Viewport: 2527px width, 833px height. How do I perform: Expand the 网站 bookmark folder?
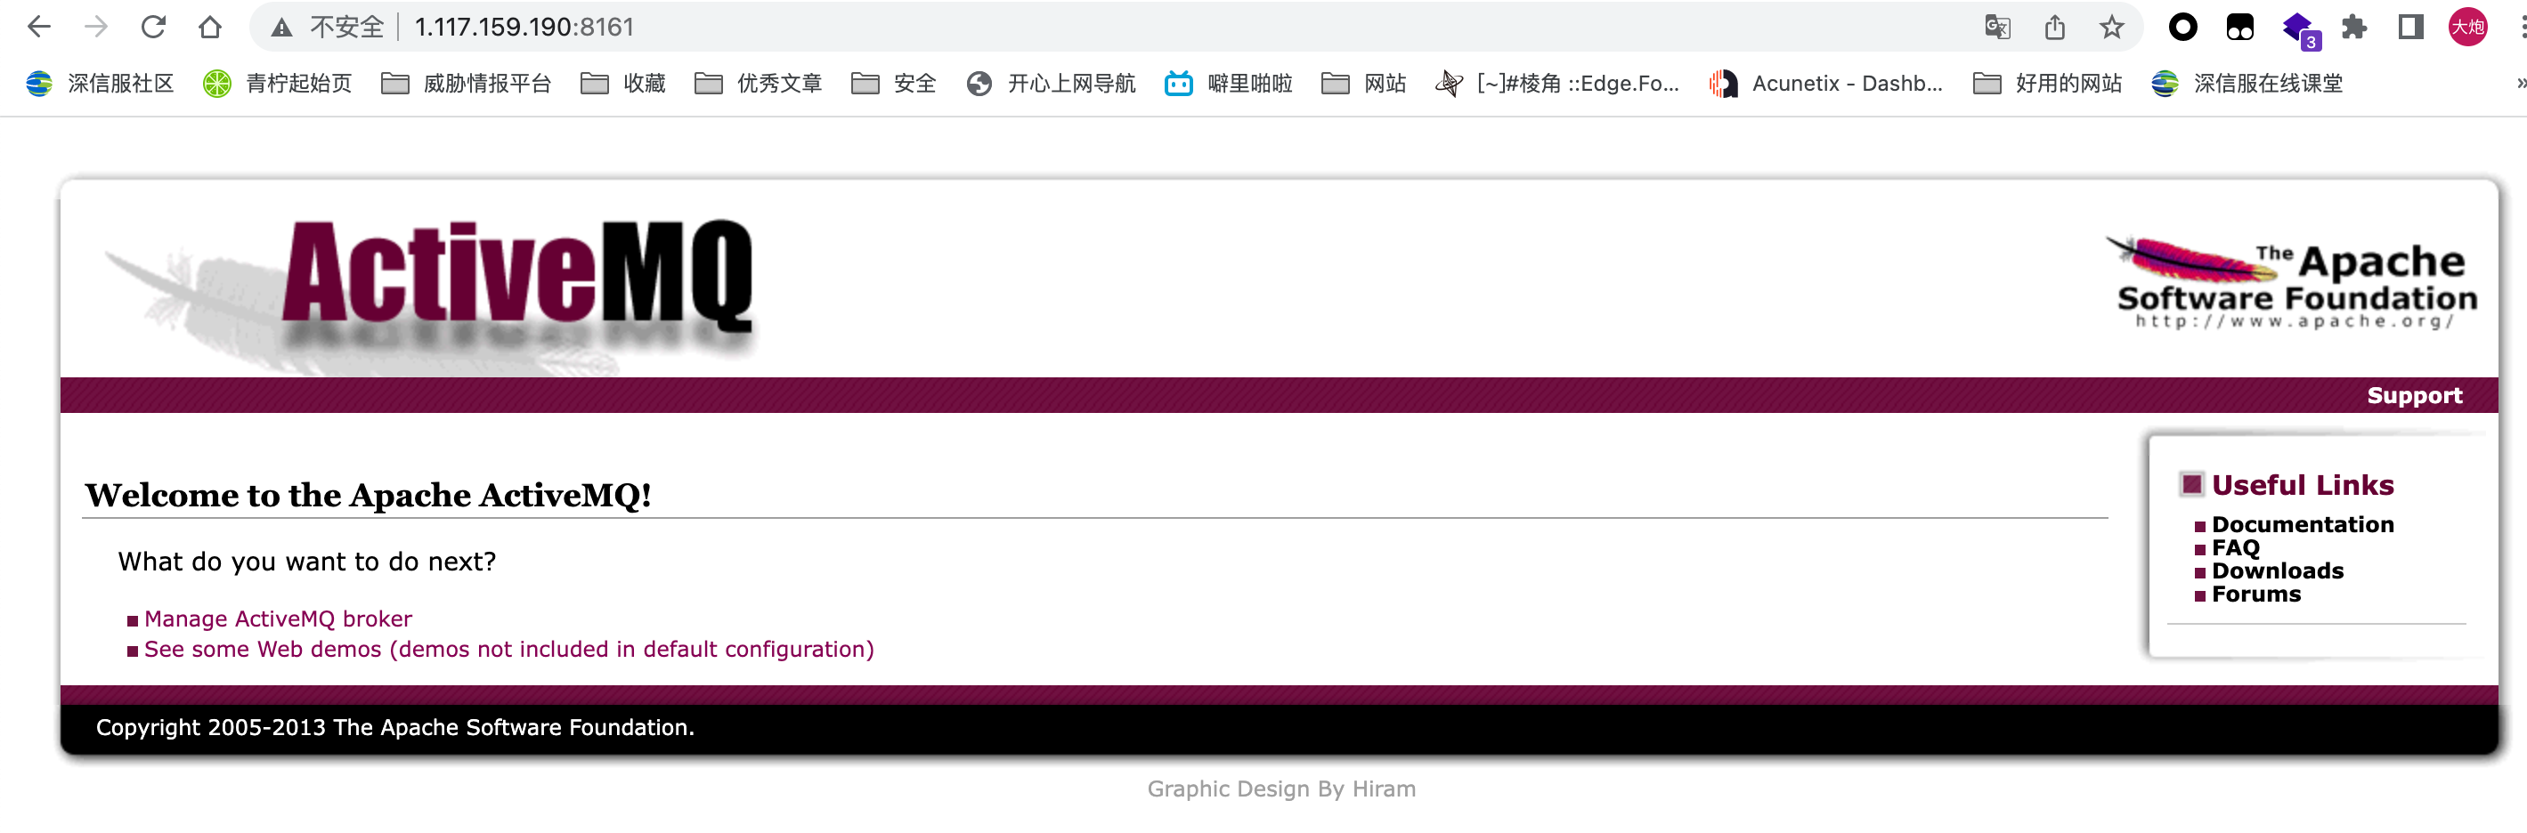(1363, 84)
